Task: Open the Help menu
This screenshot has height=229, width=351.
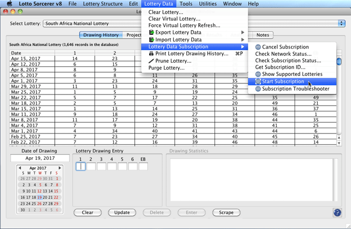Action: (x=253, y=4)
